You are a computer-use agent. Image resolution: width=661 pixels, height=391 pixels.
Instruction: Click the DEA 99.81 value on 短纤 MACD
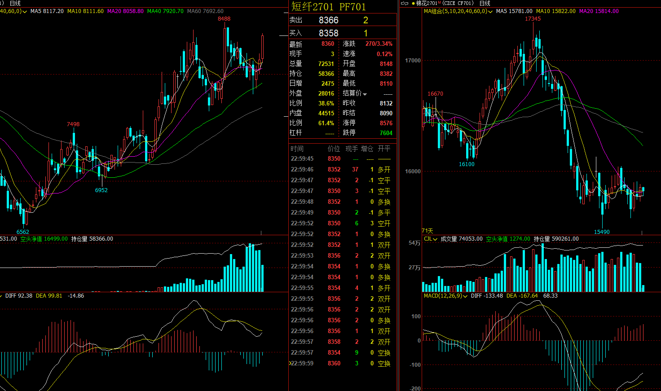click(x=49, y=296)
